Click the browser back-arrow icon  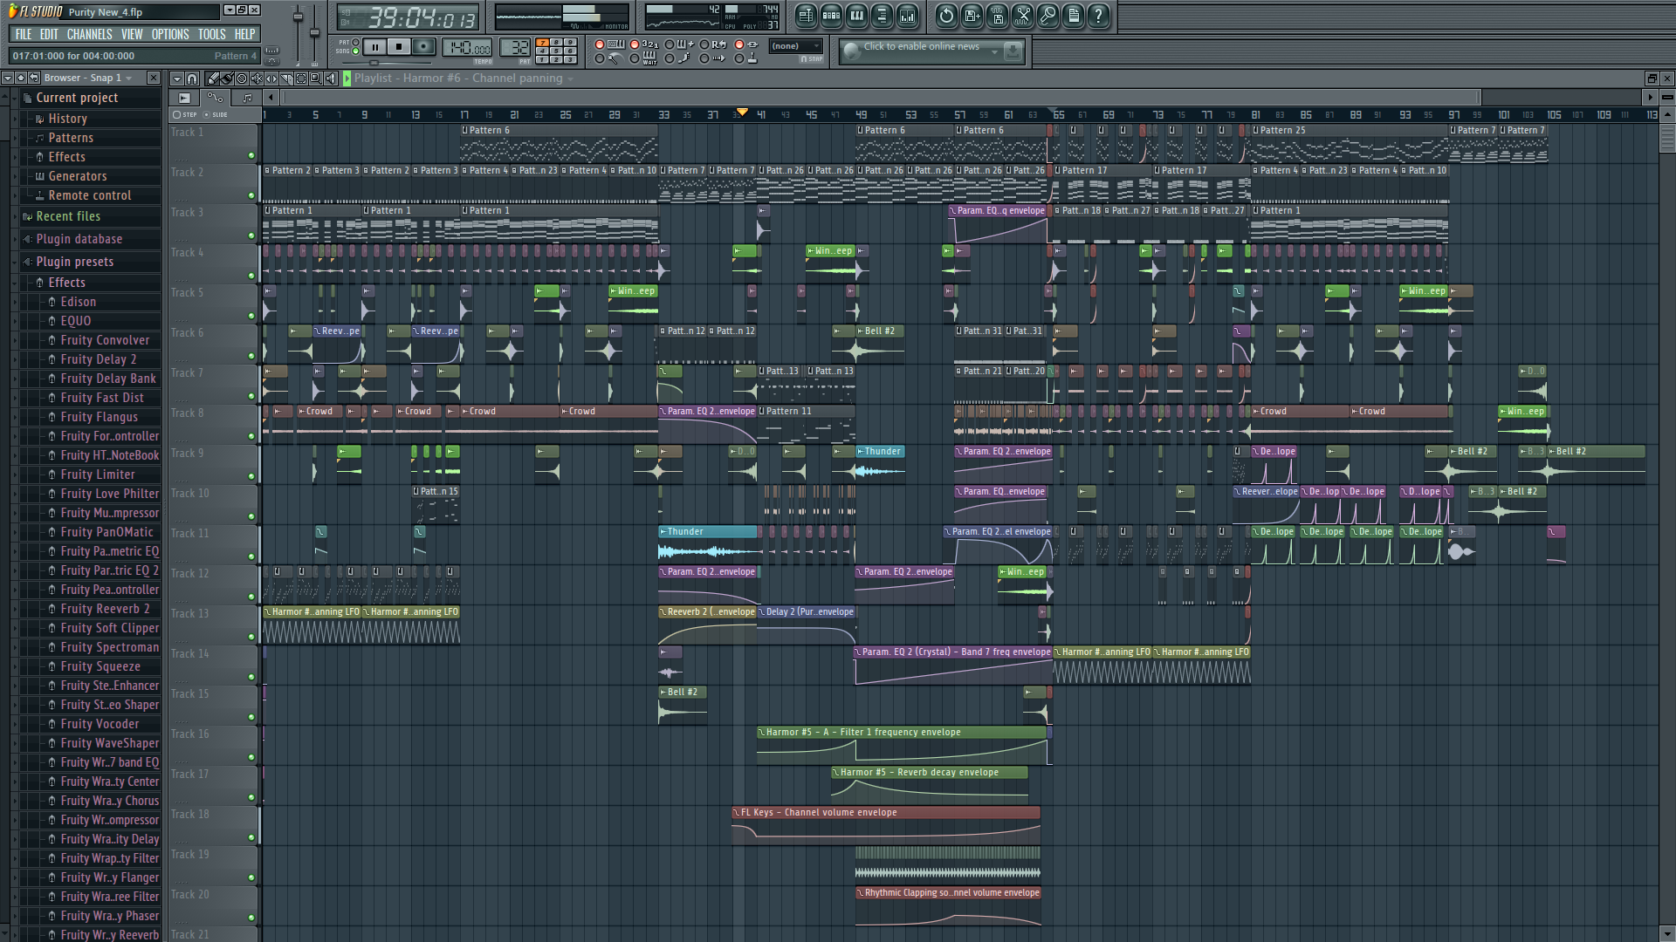point(33,78)
